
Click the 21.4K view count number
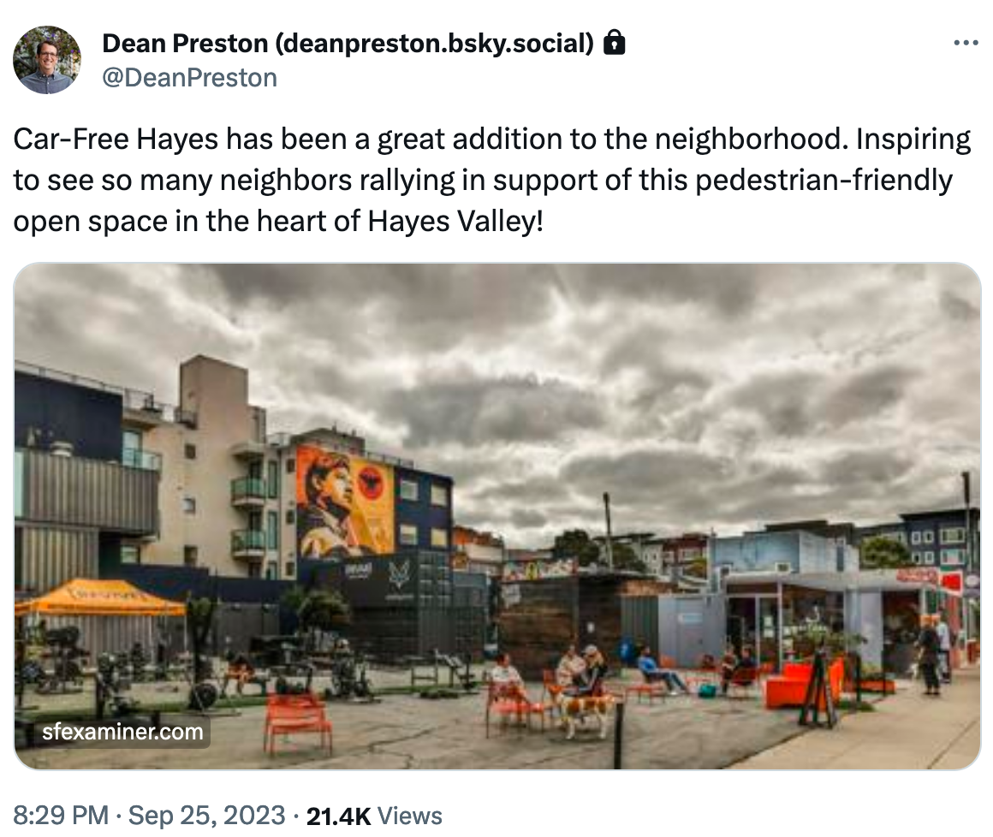tap(338, 816)
